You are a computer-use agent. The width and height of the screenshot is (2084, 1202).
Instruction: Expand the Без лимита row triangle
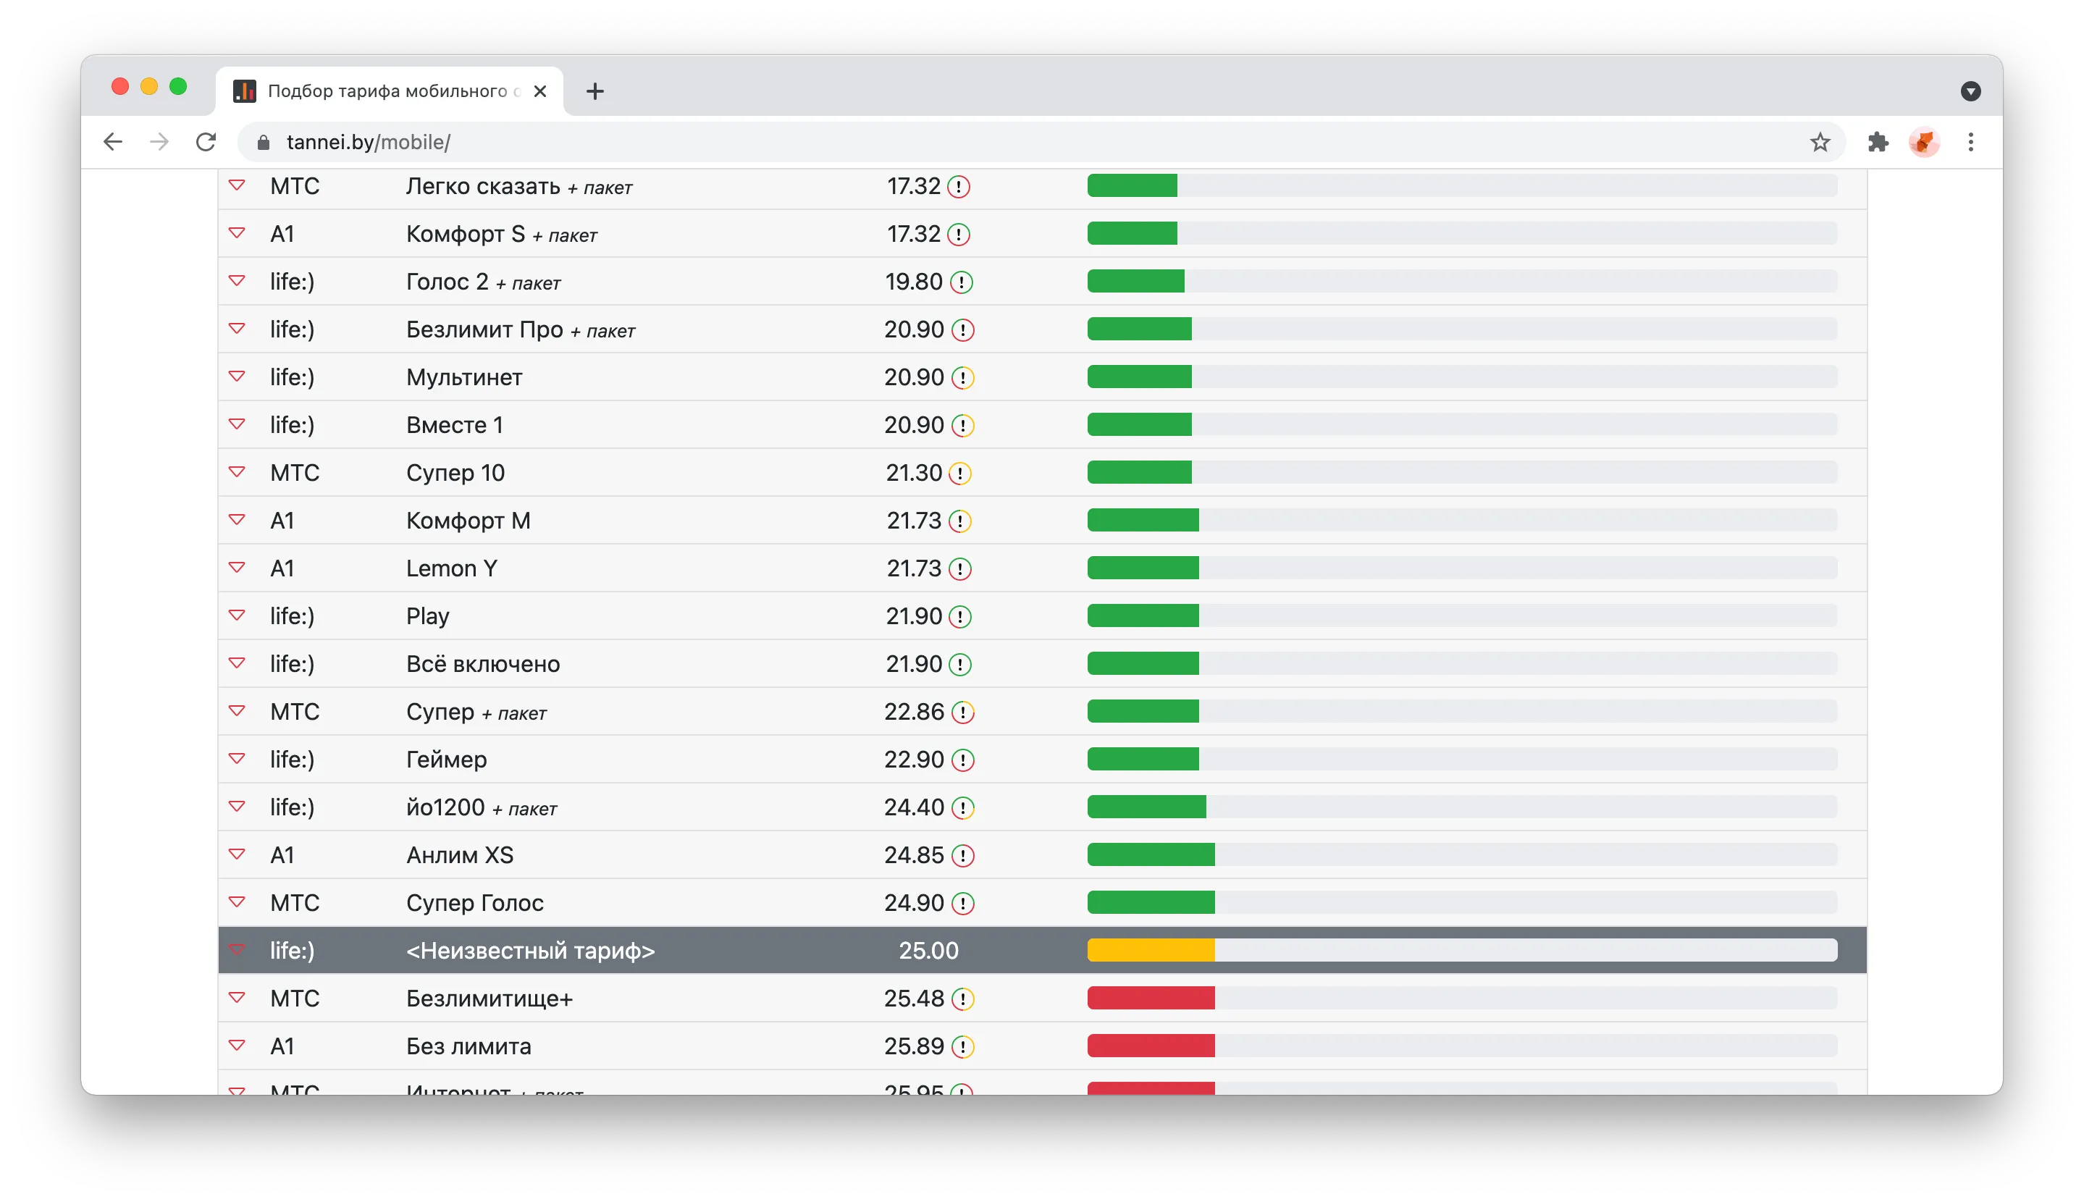237,1045
